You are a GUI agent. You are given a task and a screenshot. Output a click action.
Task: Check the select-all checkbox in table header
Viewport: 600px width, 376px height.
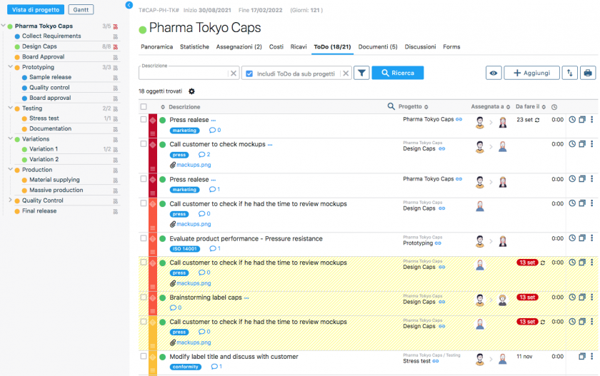[x=144, y=107]
